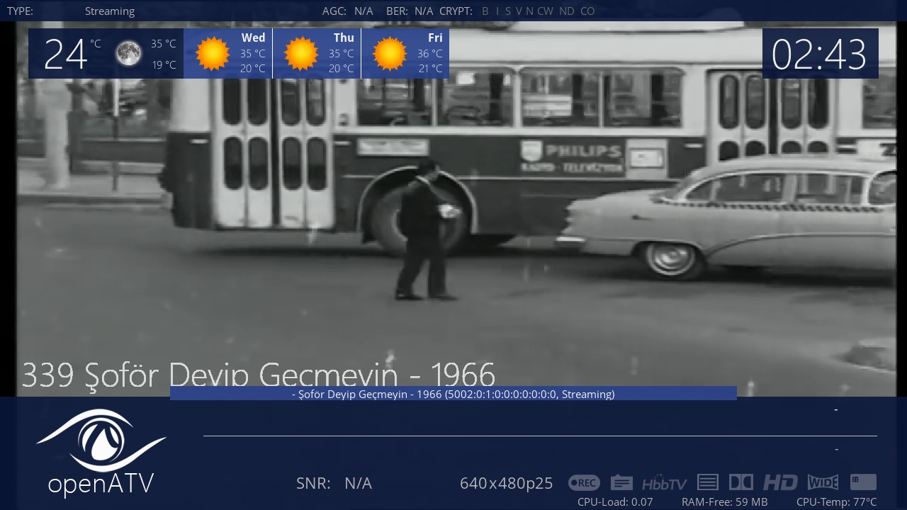Click the Fri forecast label

[435, 38]
